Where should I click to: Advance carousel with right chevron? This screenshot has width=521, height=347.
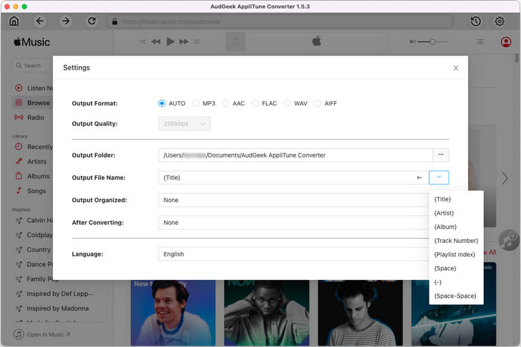pyautogui.click(x=505, y=178)
